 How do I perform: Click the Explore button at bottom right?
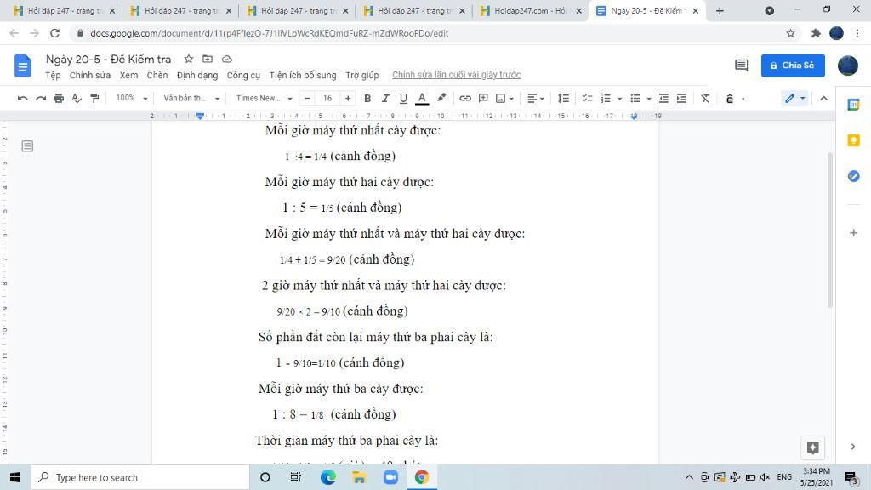[812, 447]
